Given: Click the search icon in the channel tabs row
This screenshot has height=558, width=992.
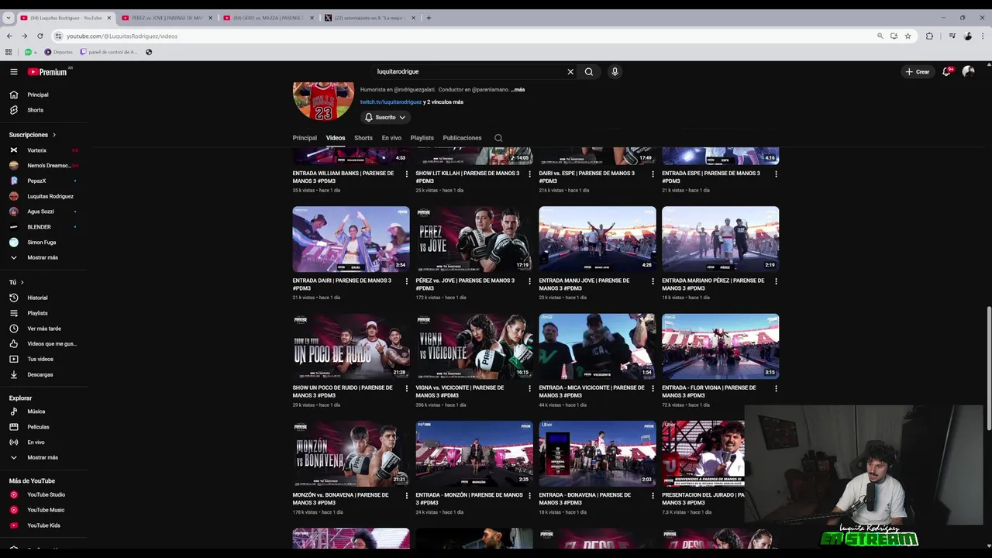Looking at the screenshot, I should click(498, 138).
